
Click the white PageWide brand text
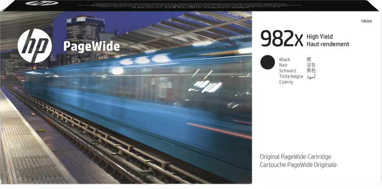coord(91,46)
